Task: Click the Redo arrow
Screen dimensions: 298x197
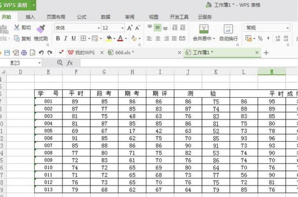Action: tap(50, 52)
